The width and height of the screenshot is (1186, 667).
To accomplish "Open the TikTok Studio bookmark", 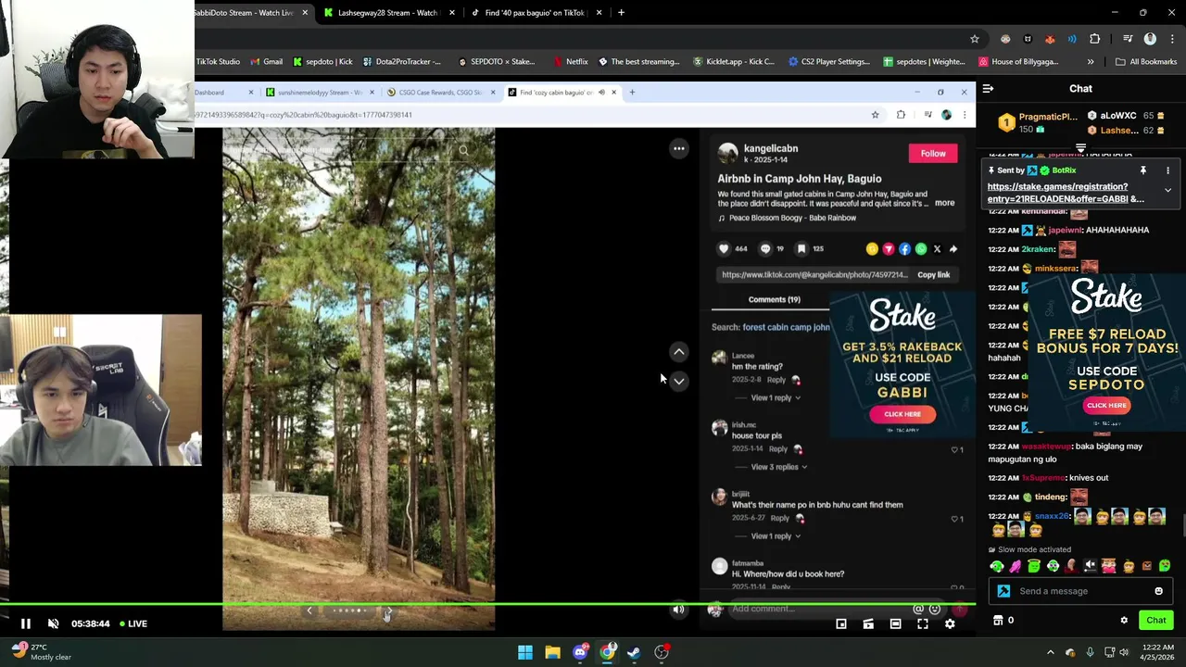I will [218, 62].
